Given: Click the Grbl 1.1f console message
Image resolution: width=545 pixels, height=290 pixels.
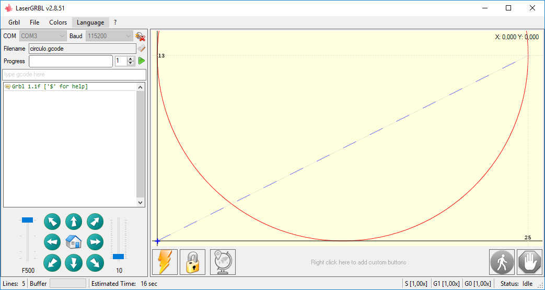Looking at the screenshot, I should pos(50,87).
